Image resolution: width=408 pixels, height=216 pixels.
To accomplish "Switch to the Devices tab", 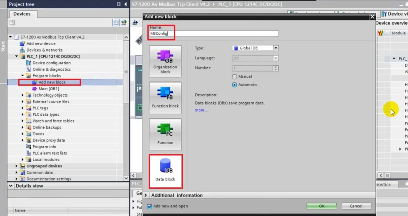I will click(22, 14).
